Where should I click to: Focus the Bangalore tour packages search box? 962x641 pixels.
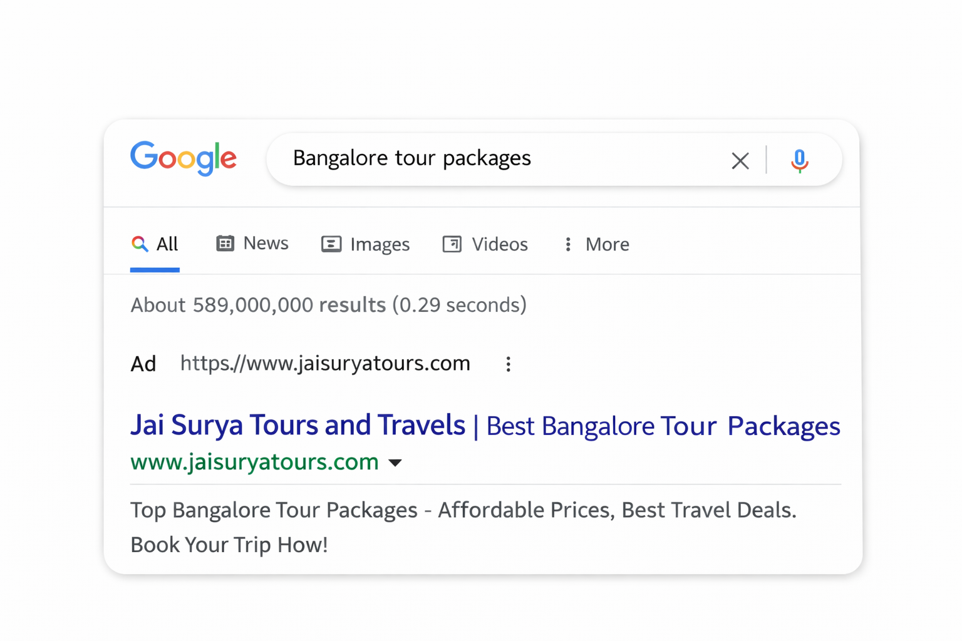[489, 158]
